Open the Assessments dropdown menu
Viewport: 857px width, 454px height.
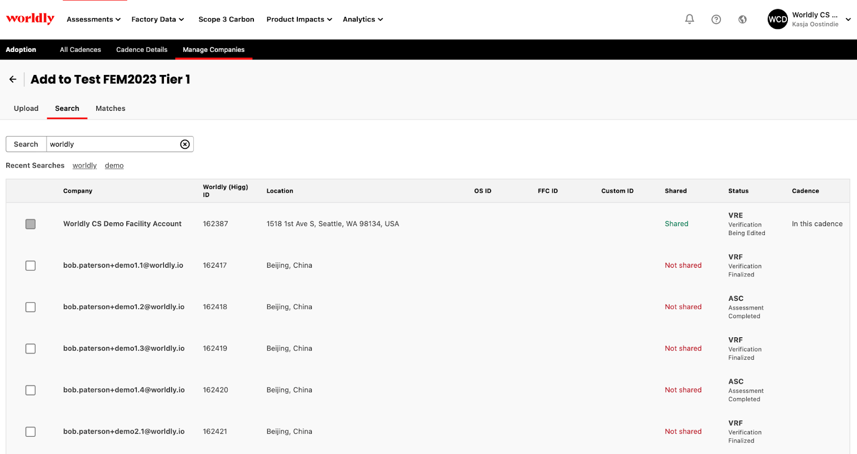94,19
